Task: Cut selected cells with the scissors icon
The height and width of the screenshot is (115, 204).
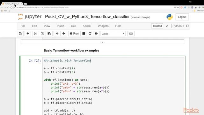Action: coord(35,34)
